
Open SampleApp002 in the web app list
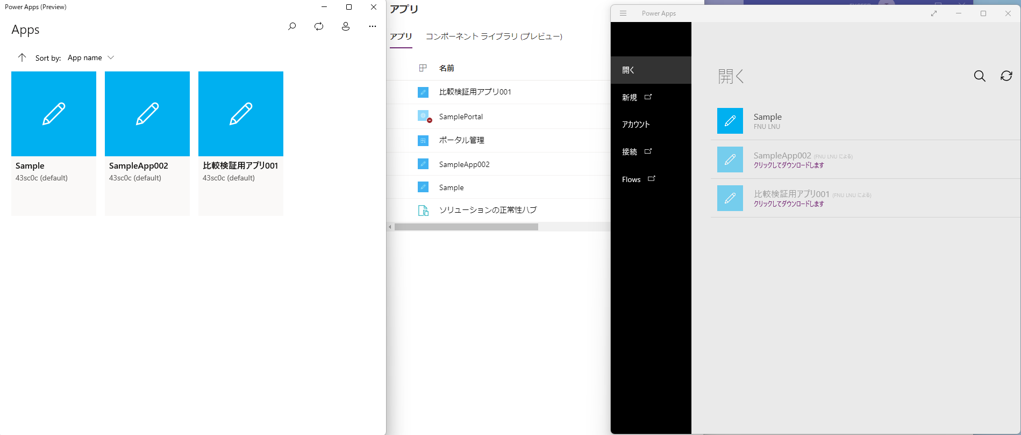pos(465,164)
